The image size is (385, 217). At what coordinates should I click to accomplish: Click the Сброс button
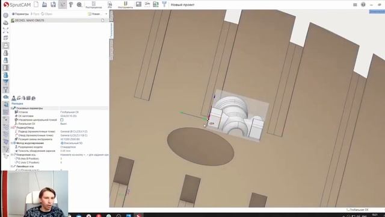[47, 14]
